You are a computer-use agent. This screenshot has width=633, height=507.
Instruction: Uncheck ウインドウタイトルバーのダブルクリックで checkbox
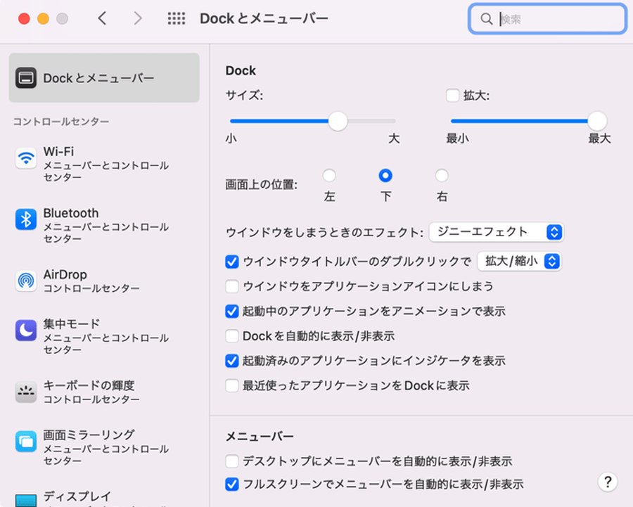pos(231,262)
